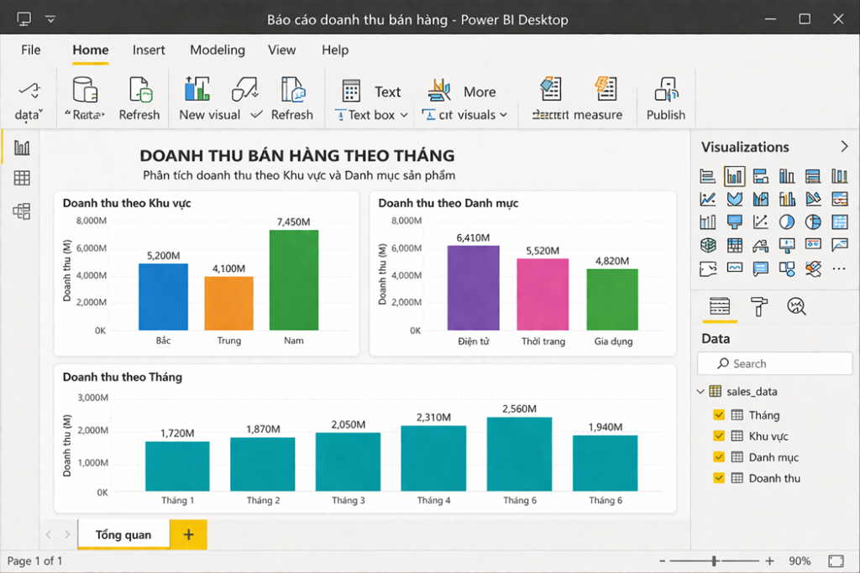Choose the clustered column chart visual
This screenshot has height=573, width=860.
(x=734, y=176)
